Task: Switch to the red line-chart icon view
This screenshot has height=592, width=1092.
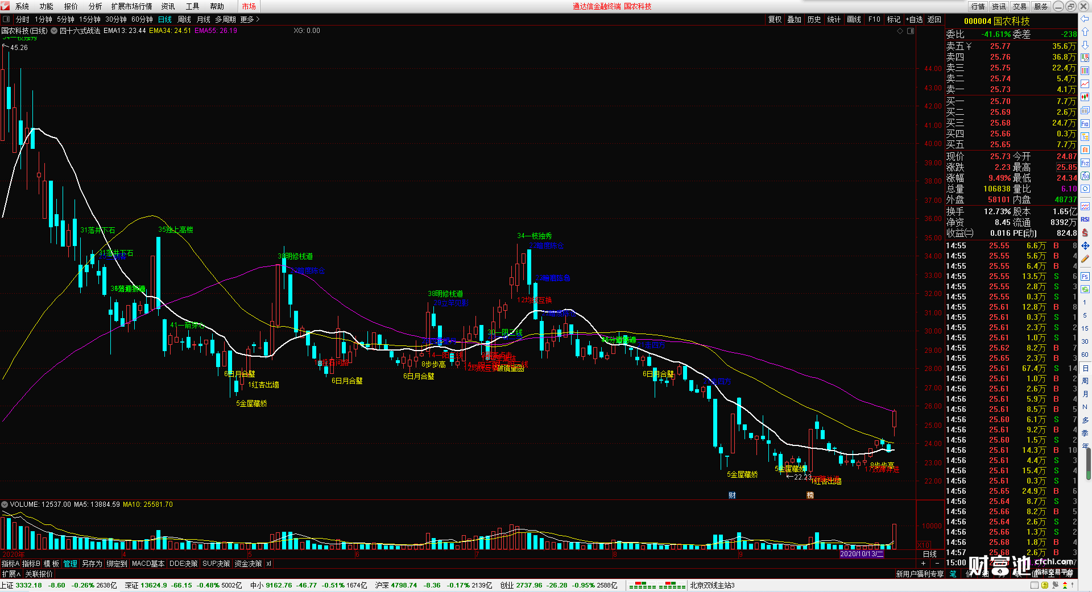Action: pyautogui.click(x=1085, y=84)
